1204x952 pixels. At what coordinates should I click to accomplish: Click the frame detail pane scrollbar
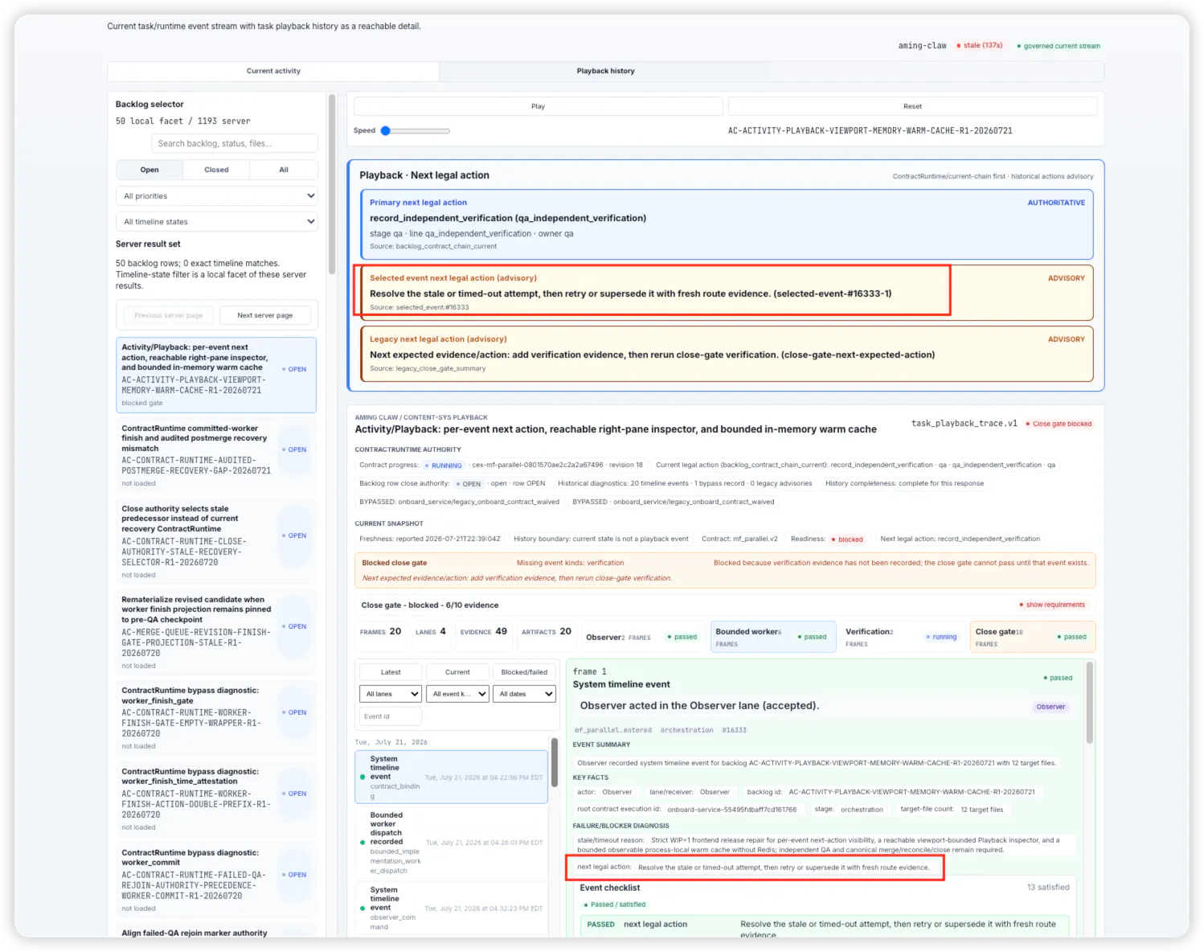pyautogui.click(x=1090, y=702)
